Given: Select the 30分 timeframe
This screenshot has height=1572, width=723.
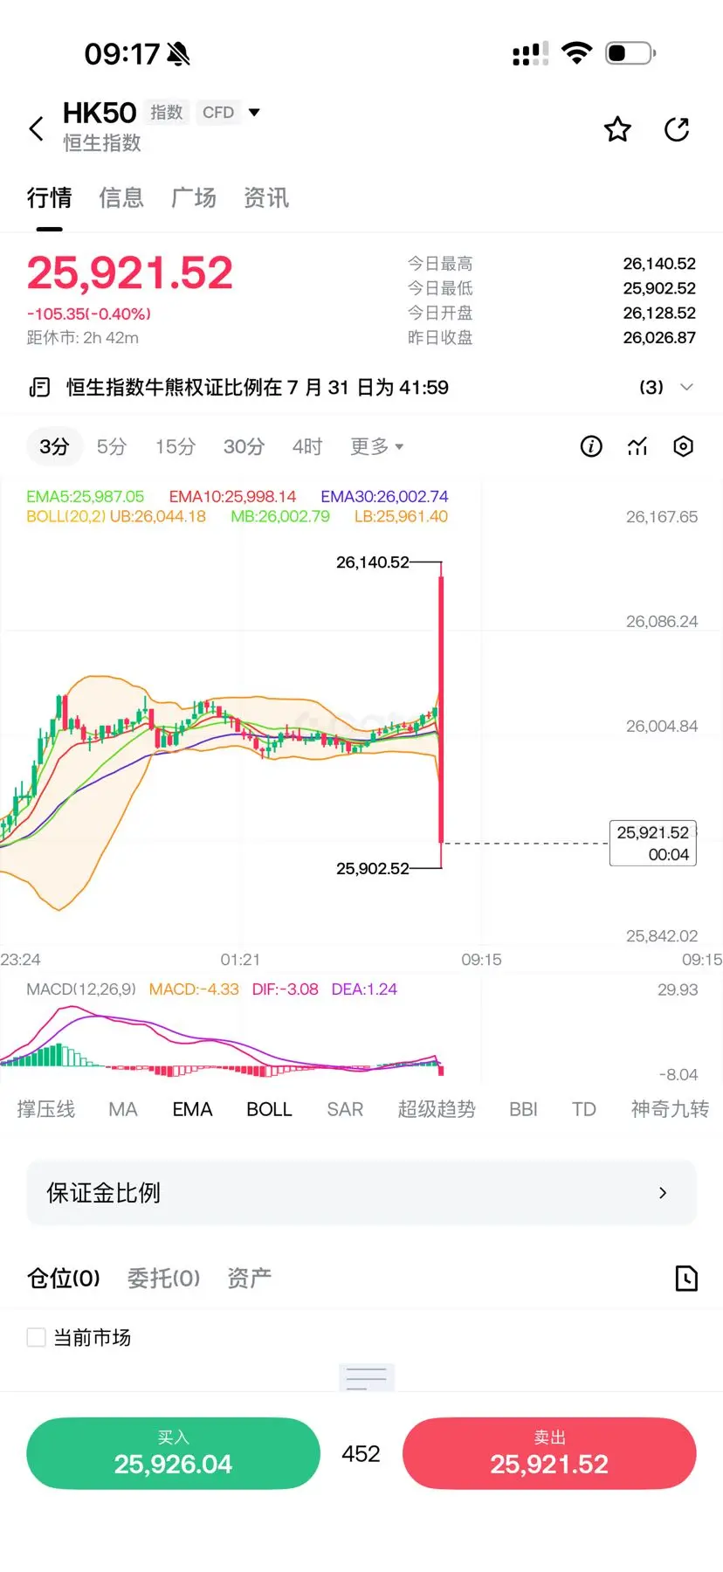Looking at the screenshot, I should [x=244, y=446].
